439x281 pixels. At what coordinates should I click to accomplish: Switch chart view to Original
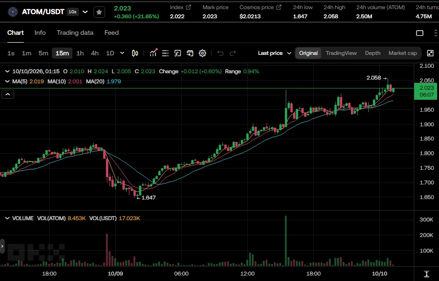click(x=308, y=53)
